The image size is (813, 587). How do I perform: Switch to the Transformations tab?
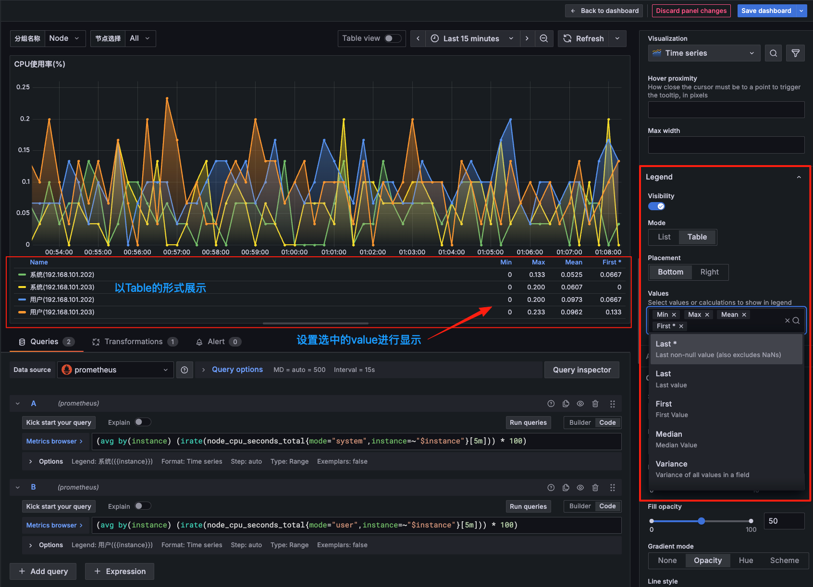(x=134, y=342)
